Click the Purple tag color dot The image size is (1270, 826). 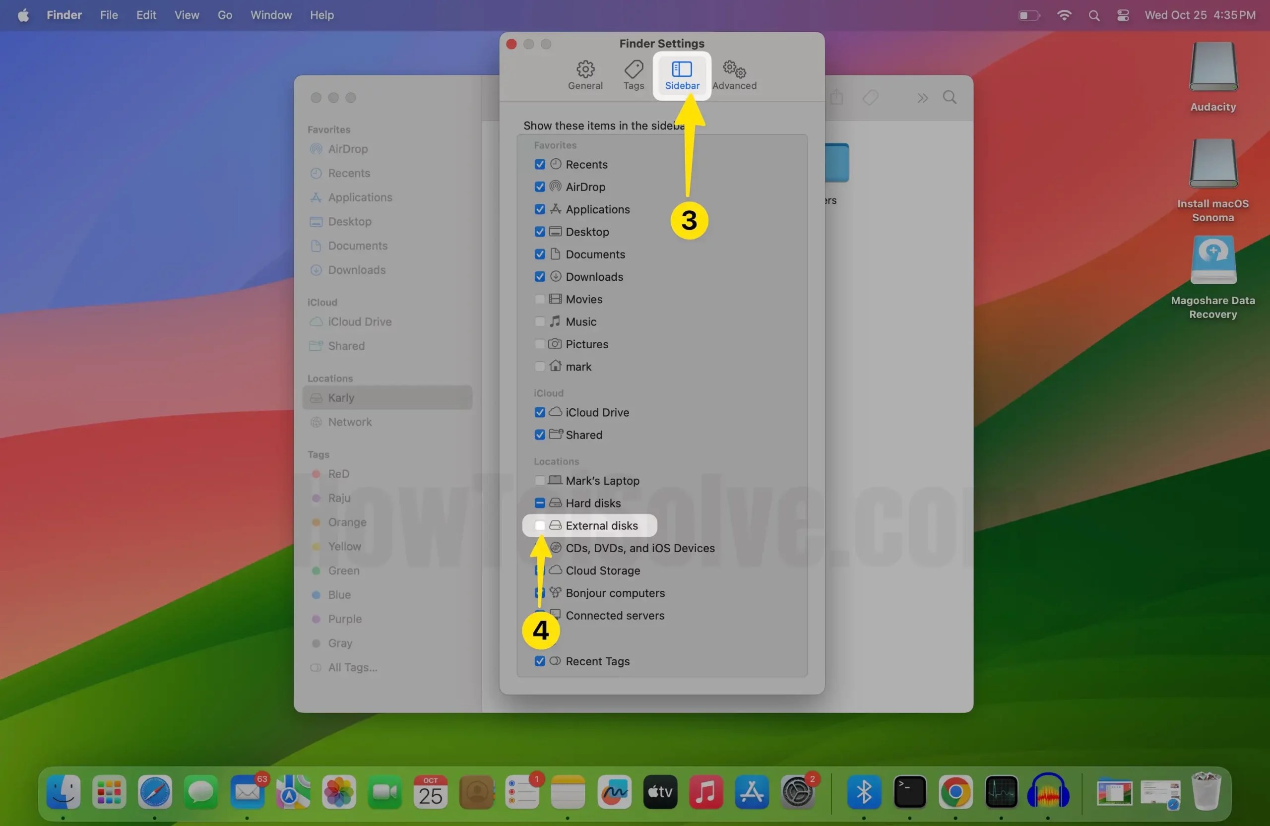[316, 619]
